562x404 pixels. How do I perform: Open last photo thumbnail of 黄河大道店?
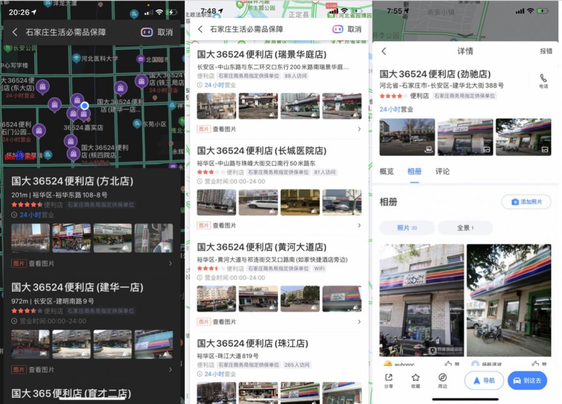tap(342, 298)
